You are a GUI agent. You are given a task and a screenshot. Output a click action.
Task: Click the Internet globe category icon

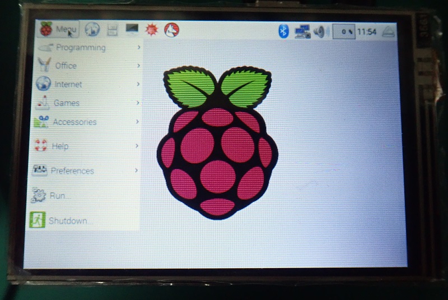44,84
